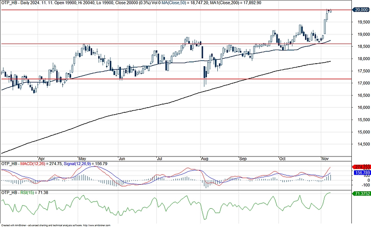Click the Nov month axis label
Viewport: 371px width, 227px height.
pos(325,159)
